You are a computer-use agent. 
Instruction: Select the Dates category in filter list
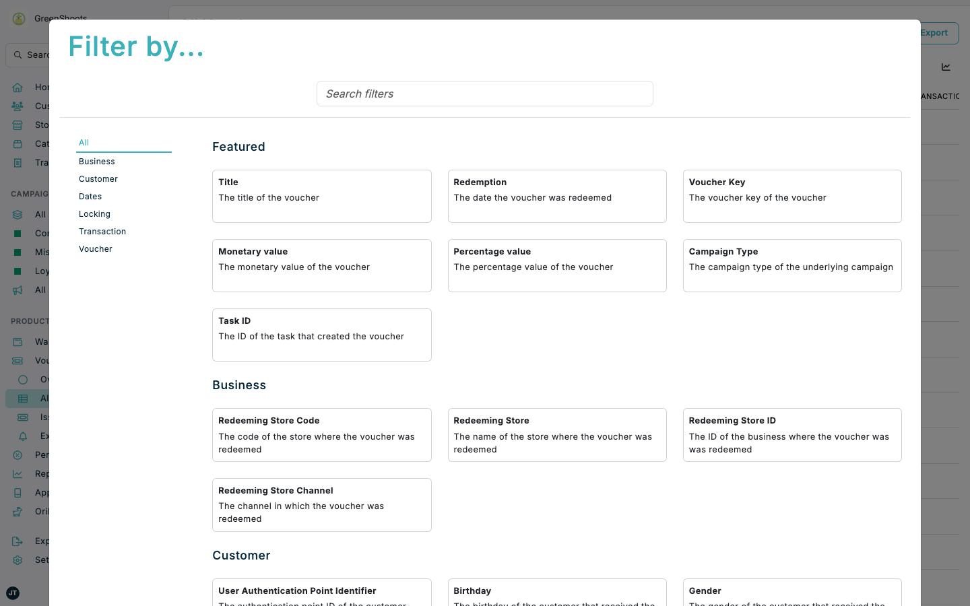(x=90, y=196)
